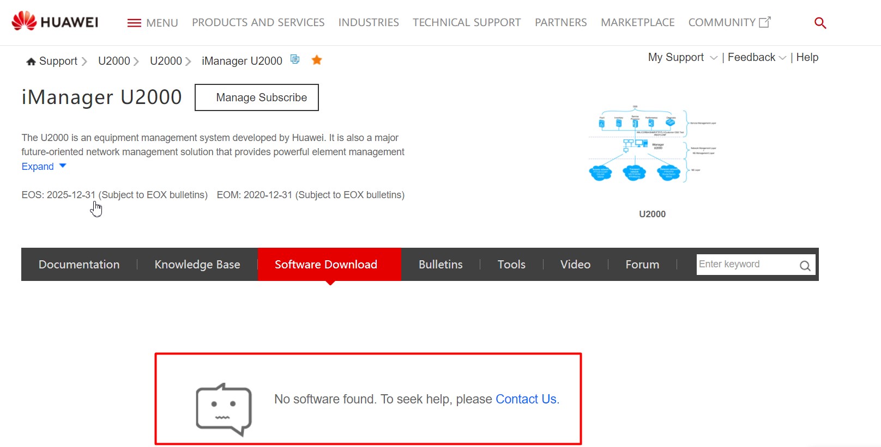Switch to the Tools tab
This screenshot has height=447, width=881.
511,265
